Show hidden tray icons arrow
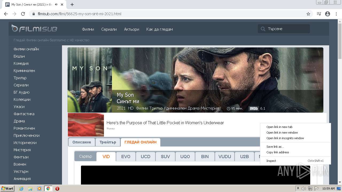The width and height of the screenshot is (342, 192). click(298, 189)
